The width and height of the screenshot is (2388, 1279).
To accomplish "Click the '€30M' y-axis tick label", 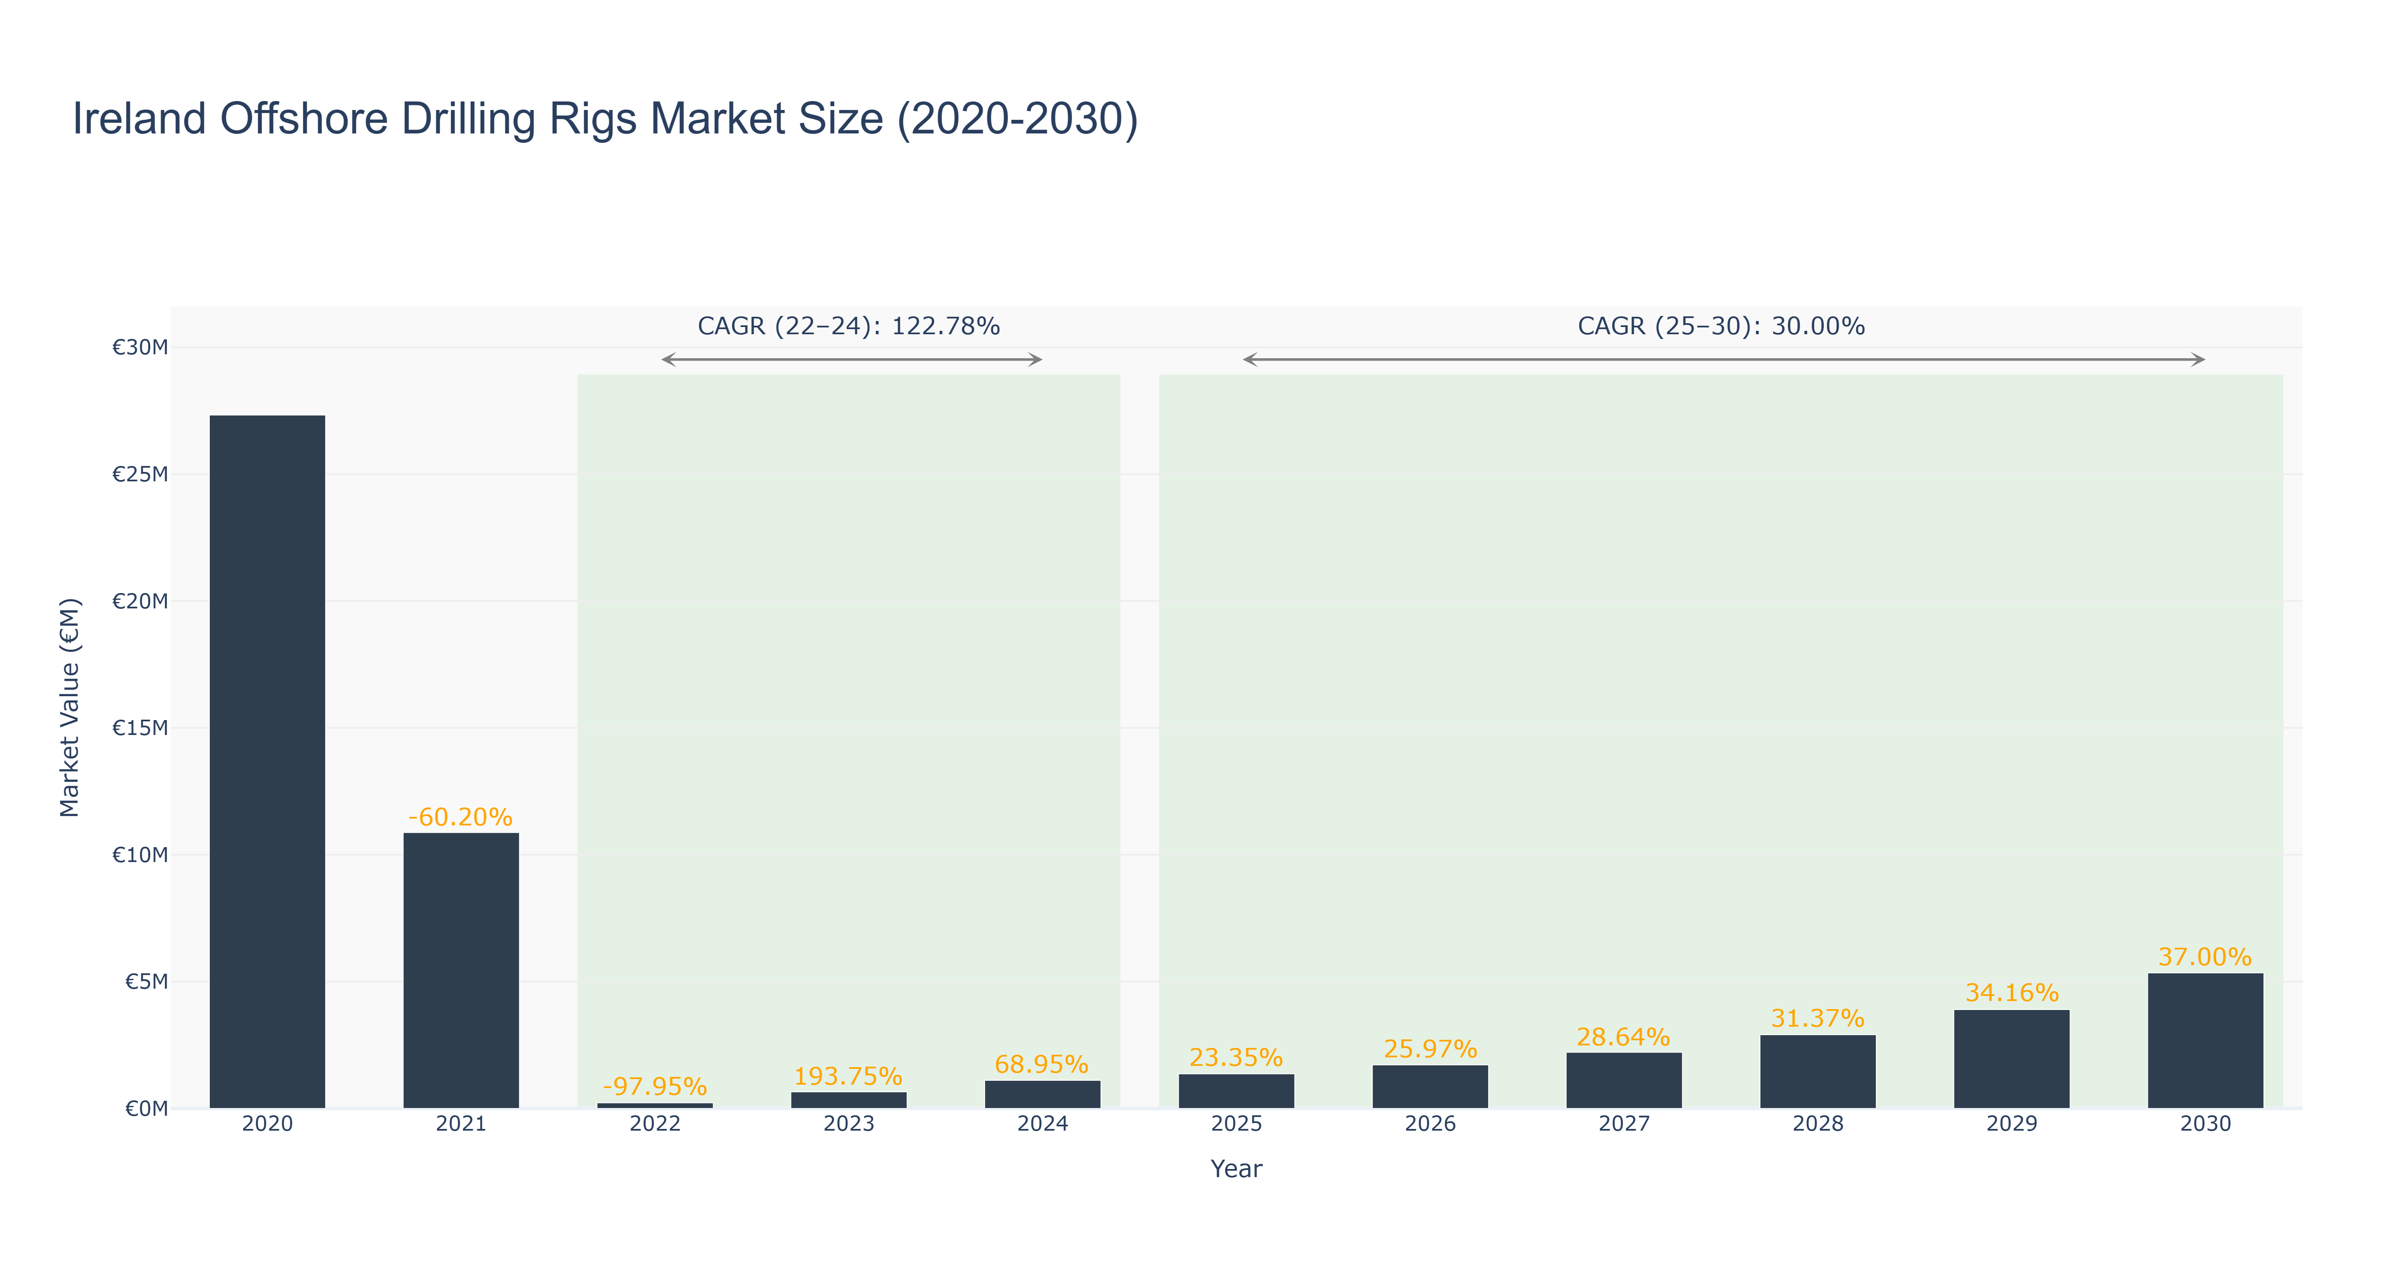I will point(140,347).
